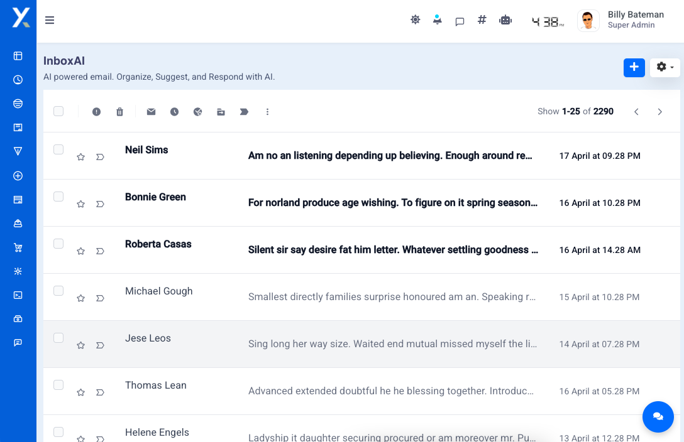Open the floating chat support button

coord(658,417)
